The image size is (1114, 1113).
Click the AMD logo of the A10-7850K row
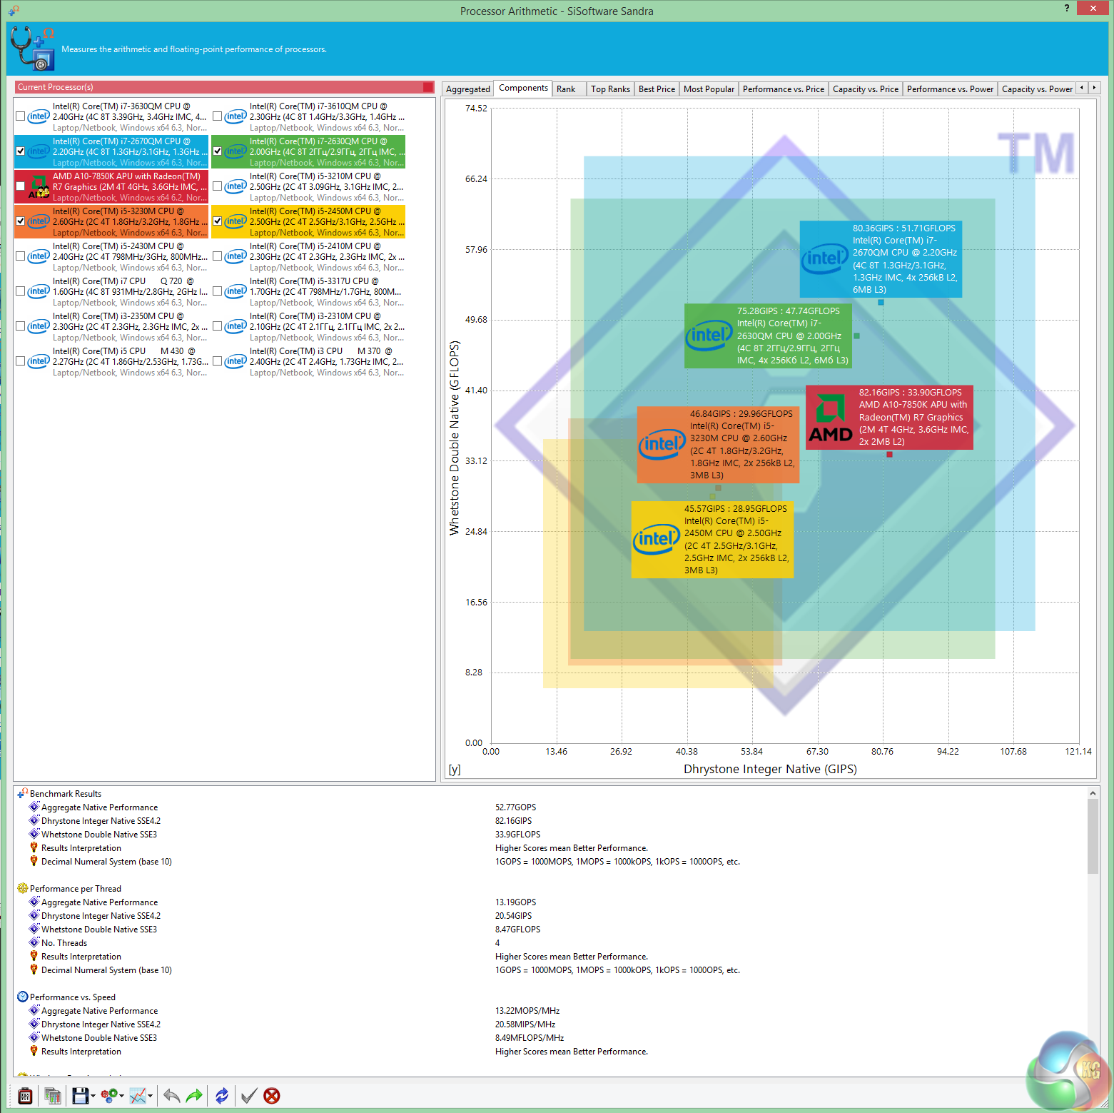(39, 187)
